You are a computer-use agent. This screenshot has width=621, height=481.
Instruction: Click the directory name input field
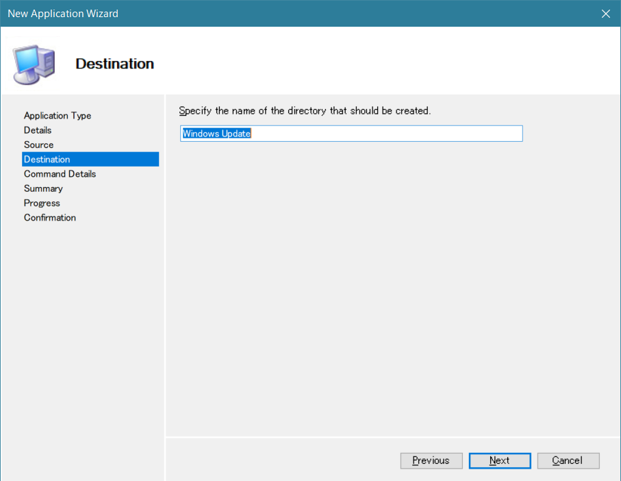coord(351,134)
